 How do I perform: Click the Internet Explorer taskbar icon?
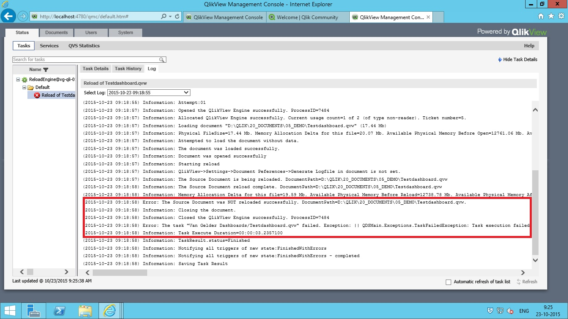tap(110, 311)
